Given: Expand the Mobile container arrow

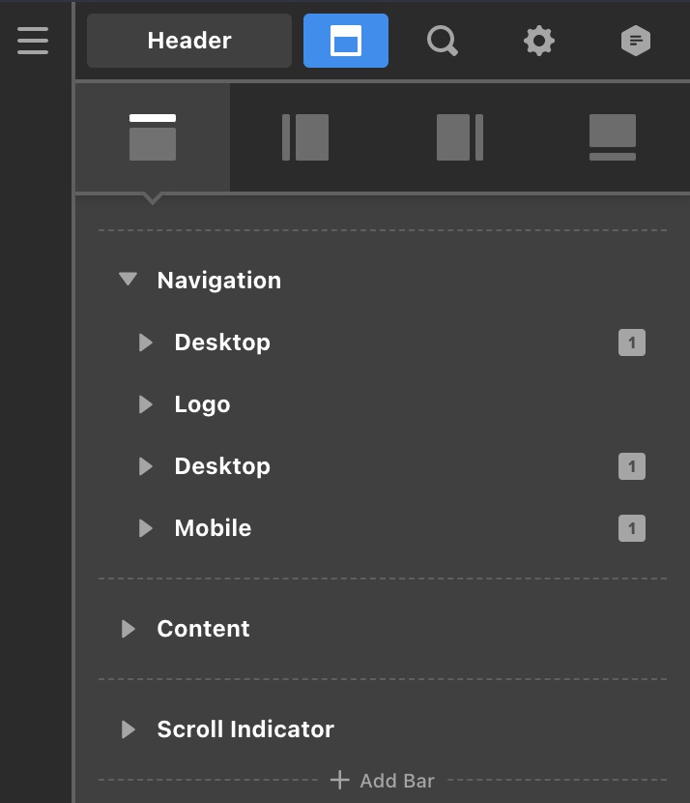Looking at the screenshot, I should [x=146, y=528].
